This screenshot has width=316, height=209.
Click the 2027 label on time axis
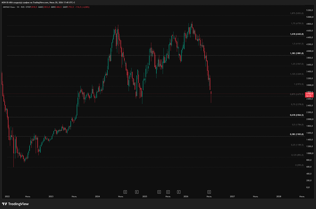(232, 196)
